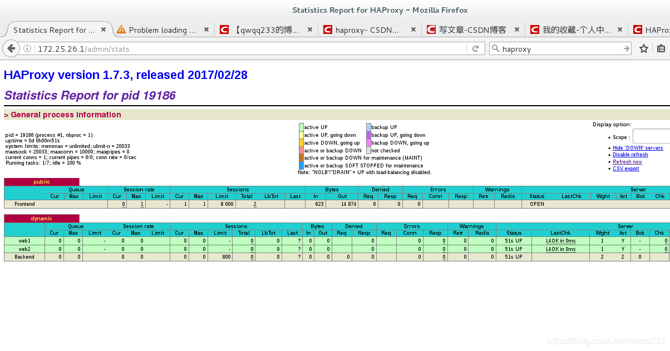This screenshot has height=351, width=670.
Task: Click the active UP green swatch
Action: pos(301,127)
